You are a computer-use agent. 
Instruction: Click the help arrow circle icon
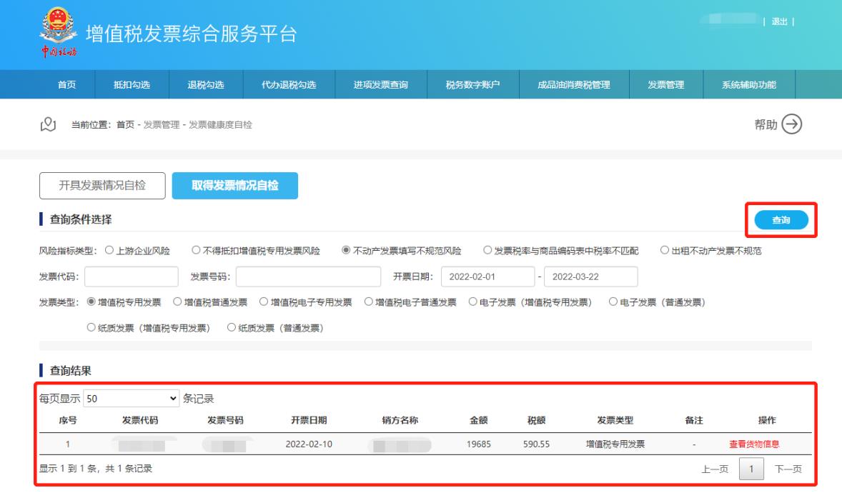click(791, 124)
